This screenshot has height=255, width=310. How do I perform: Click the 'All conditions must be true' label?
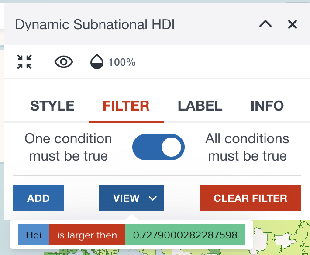click(x=247, y=147)
